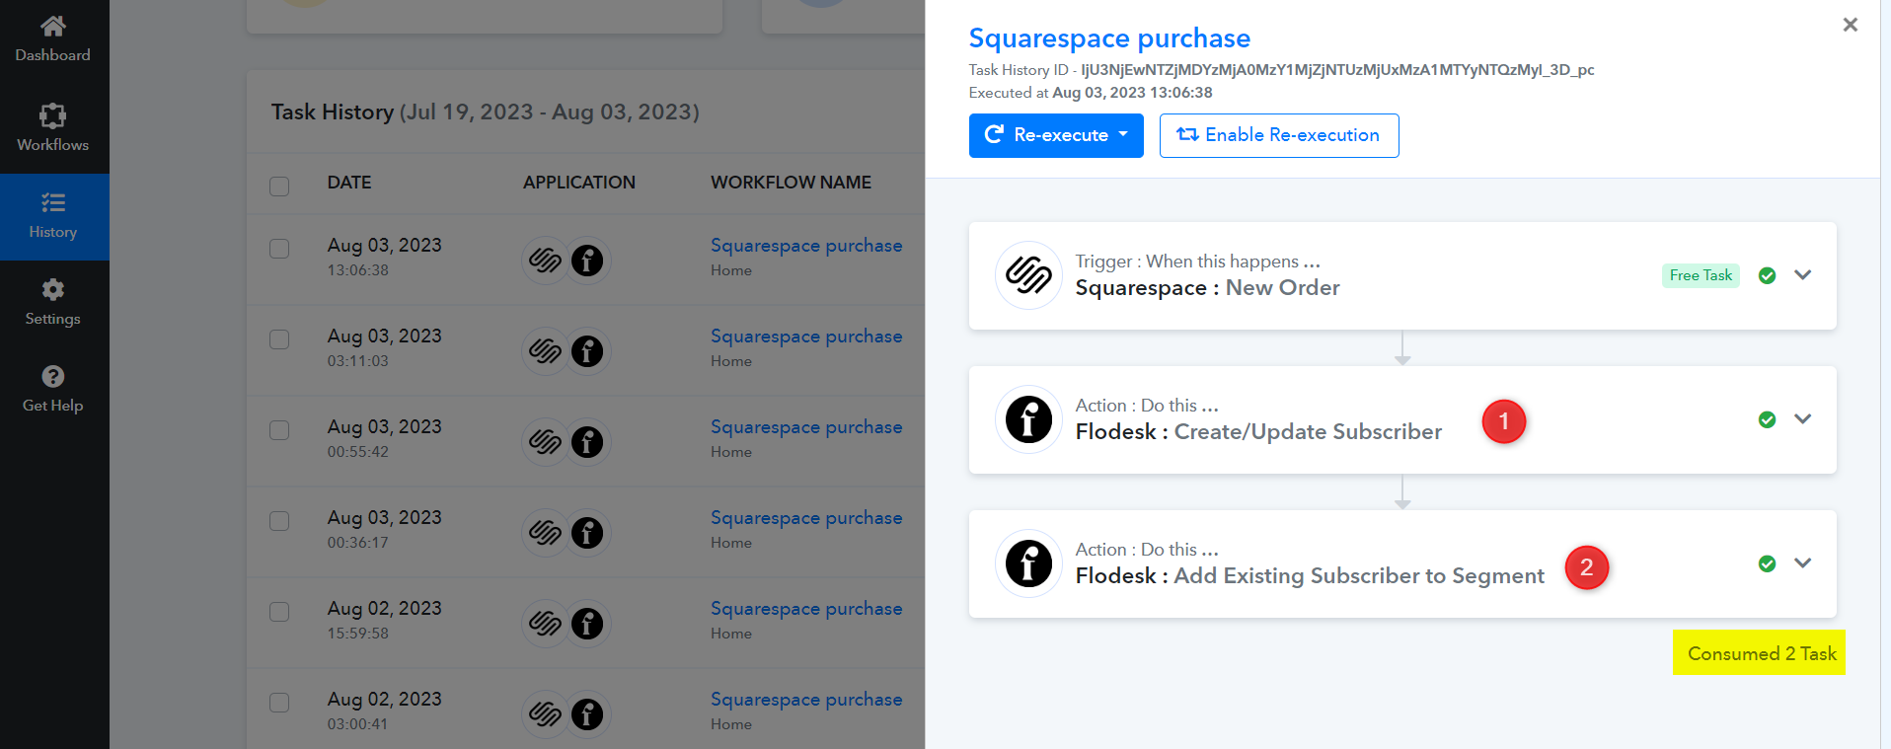Click the Task History date range heading
Image resolution: width=1891 pixels, height=749 pixels.
pos(486,112)
